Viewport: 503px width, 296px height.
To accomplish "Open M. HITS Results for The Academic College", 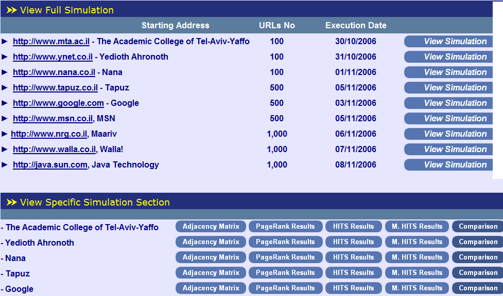I will [417, 227].
